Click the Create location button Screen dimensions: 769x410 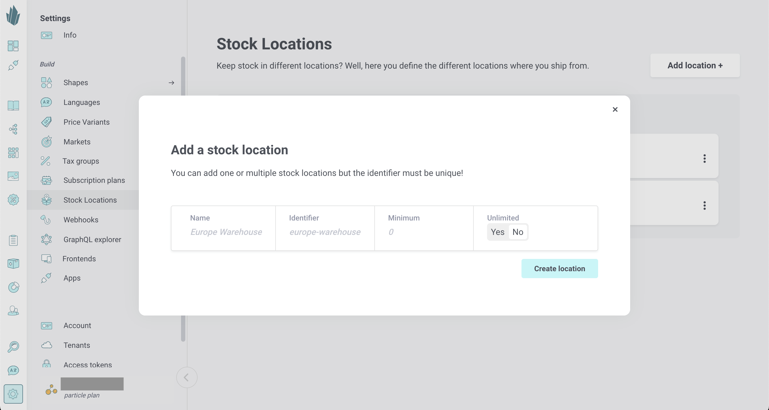point(559,269)
